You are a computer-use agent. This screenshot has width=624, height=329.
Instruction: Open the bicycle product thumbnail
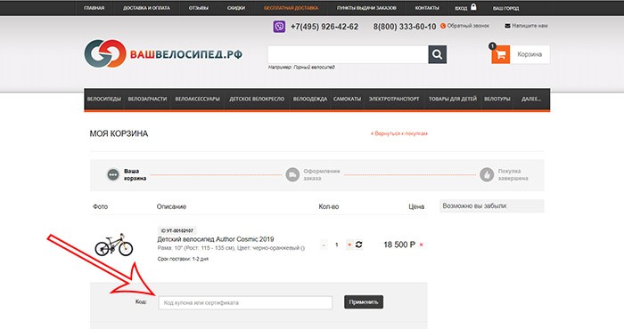[114, 245]
